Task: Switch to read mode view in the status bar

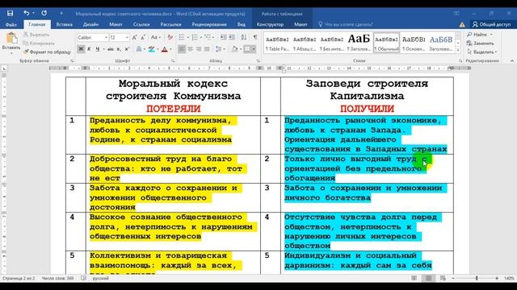Action: [414, 278]
